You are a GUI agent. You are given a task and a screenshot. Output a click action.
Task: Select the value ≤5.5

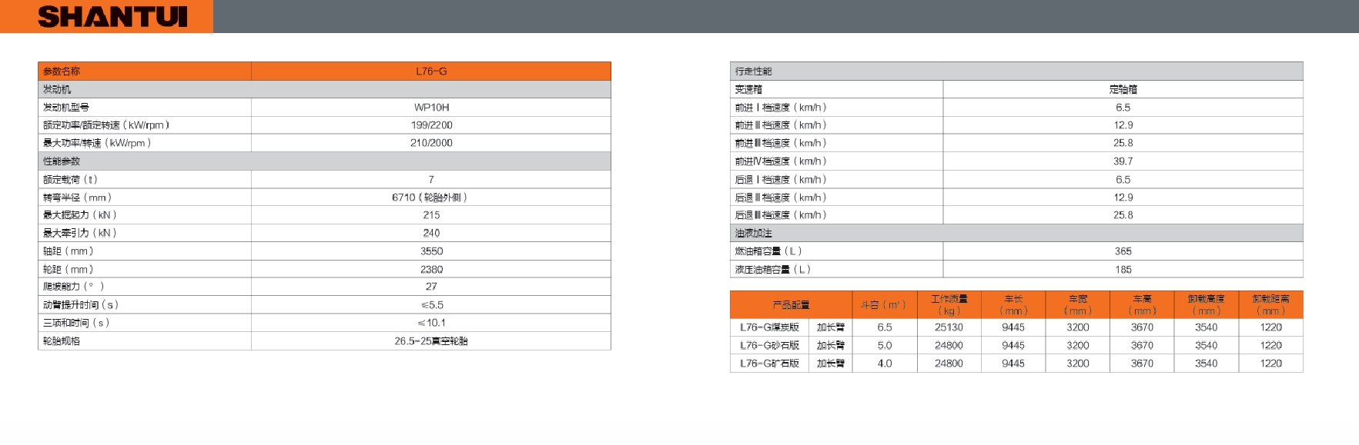(432, 305)
